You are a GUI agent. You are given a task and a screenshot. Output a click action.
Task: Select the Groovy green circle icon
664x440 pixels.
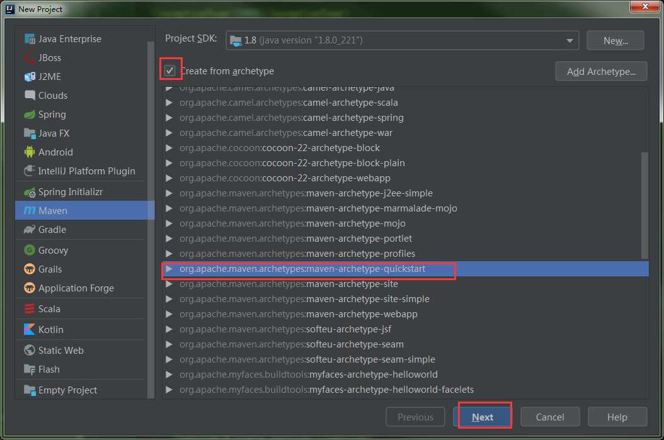point(30,250)
